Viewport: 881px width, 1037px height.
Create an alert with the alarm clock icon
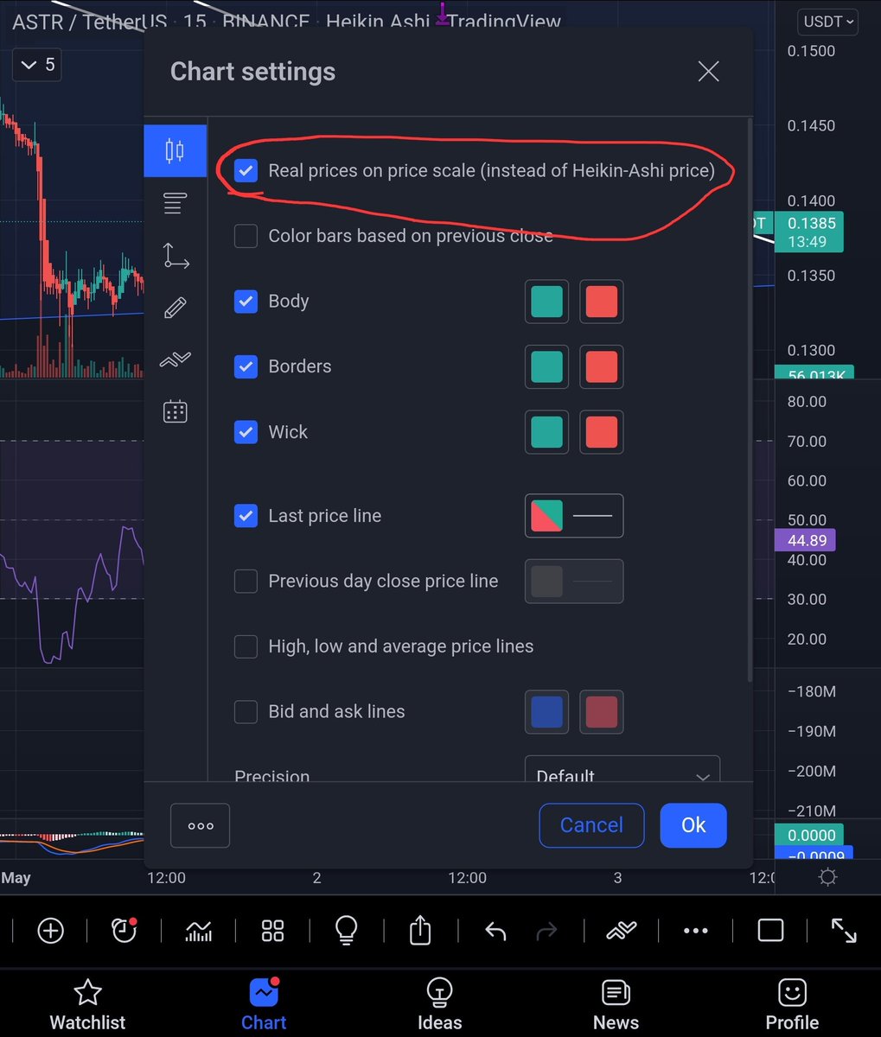pyautogui.click(x=124, y=931)
